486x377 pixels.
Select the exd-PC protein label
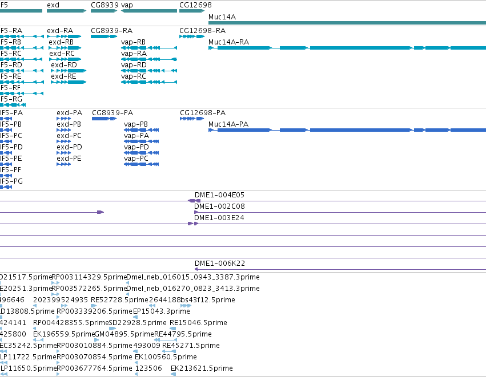(x=69, y=136)
